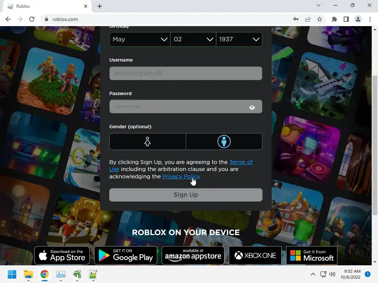Click the scrollbar down arrow
The width and height of the screenshot is (378, 283).
(x=375, y=262)
